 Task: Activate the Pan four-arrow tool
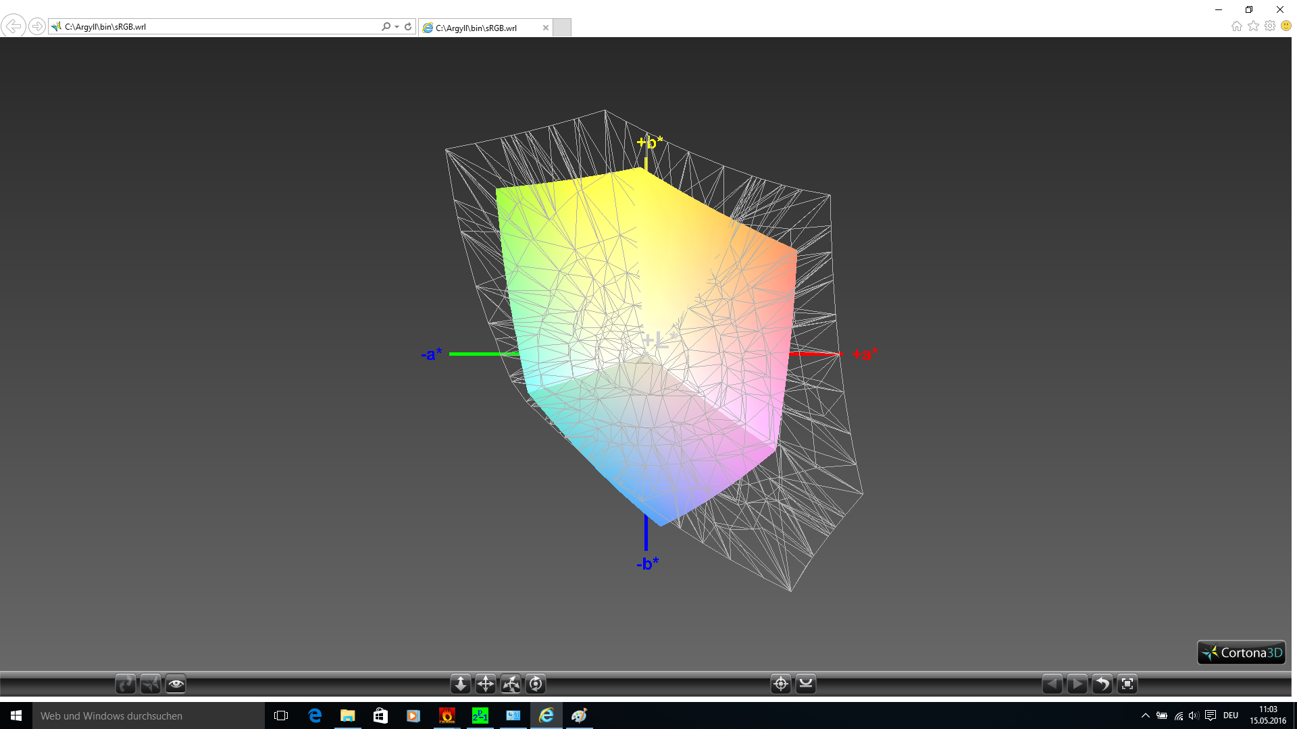coord(486,684)
